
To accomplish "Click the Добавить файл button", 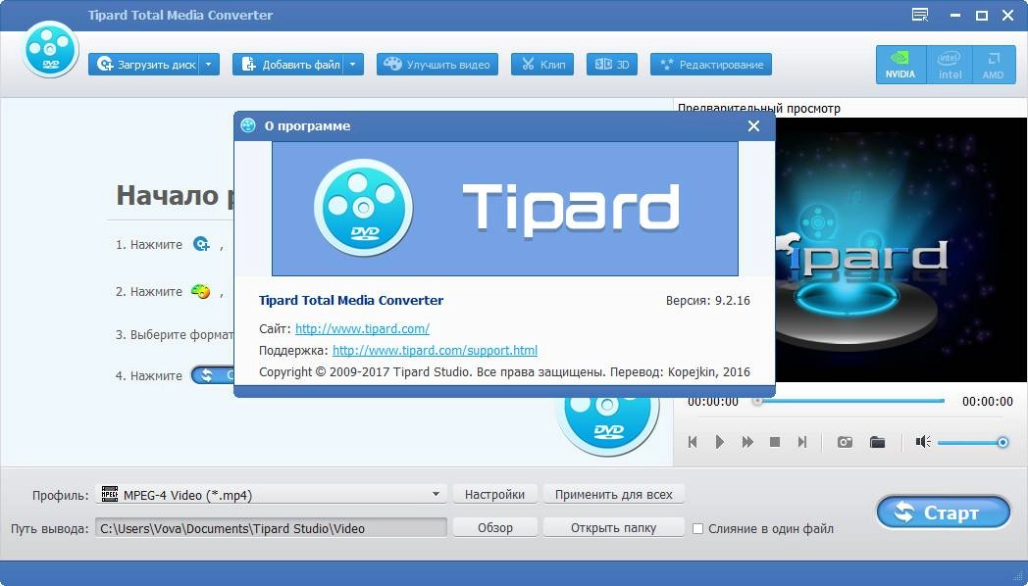I will (x=287, y=64).
